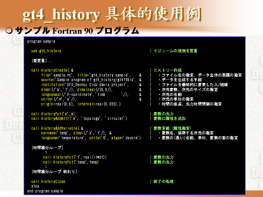Select the source='Sample program...' line
Viewport: 263px width, 197px height.
click(x=91, y=80)
